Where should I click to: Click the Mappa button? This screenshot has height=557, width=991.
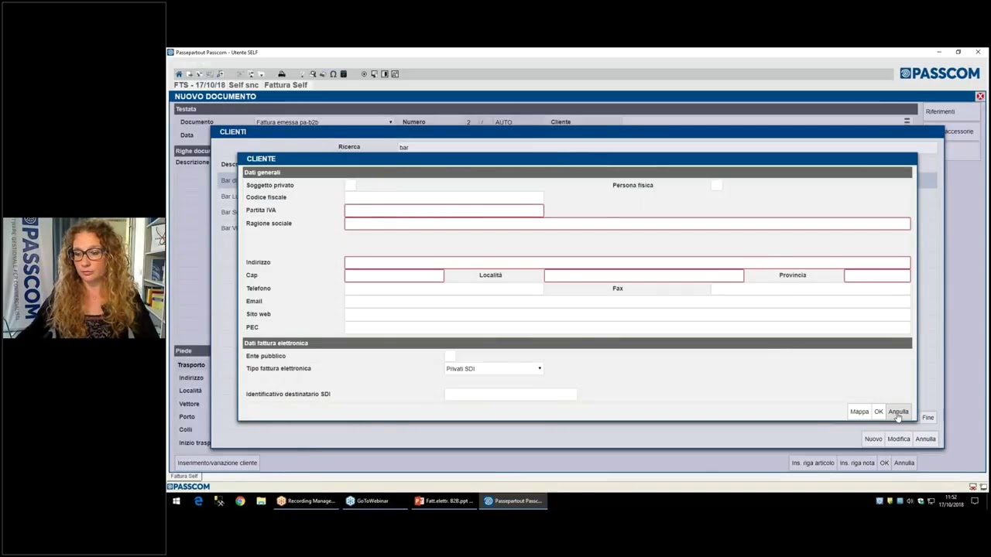pos(859,412)
